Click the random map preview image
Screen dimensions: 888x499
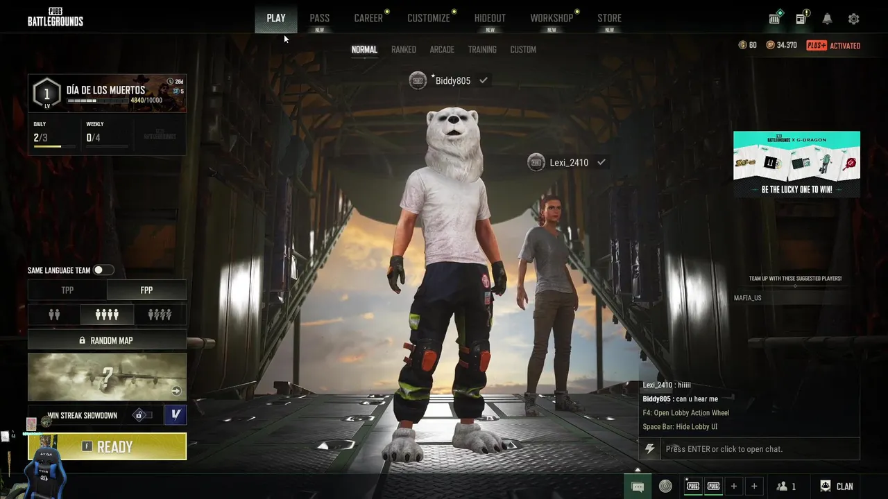107,377
